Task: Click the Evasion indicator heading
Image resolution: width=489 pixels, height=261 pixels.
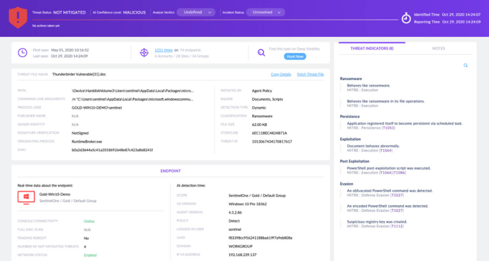Action: [x=346, y=184]
